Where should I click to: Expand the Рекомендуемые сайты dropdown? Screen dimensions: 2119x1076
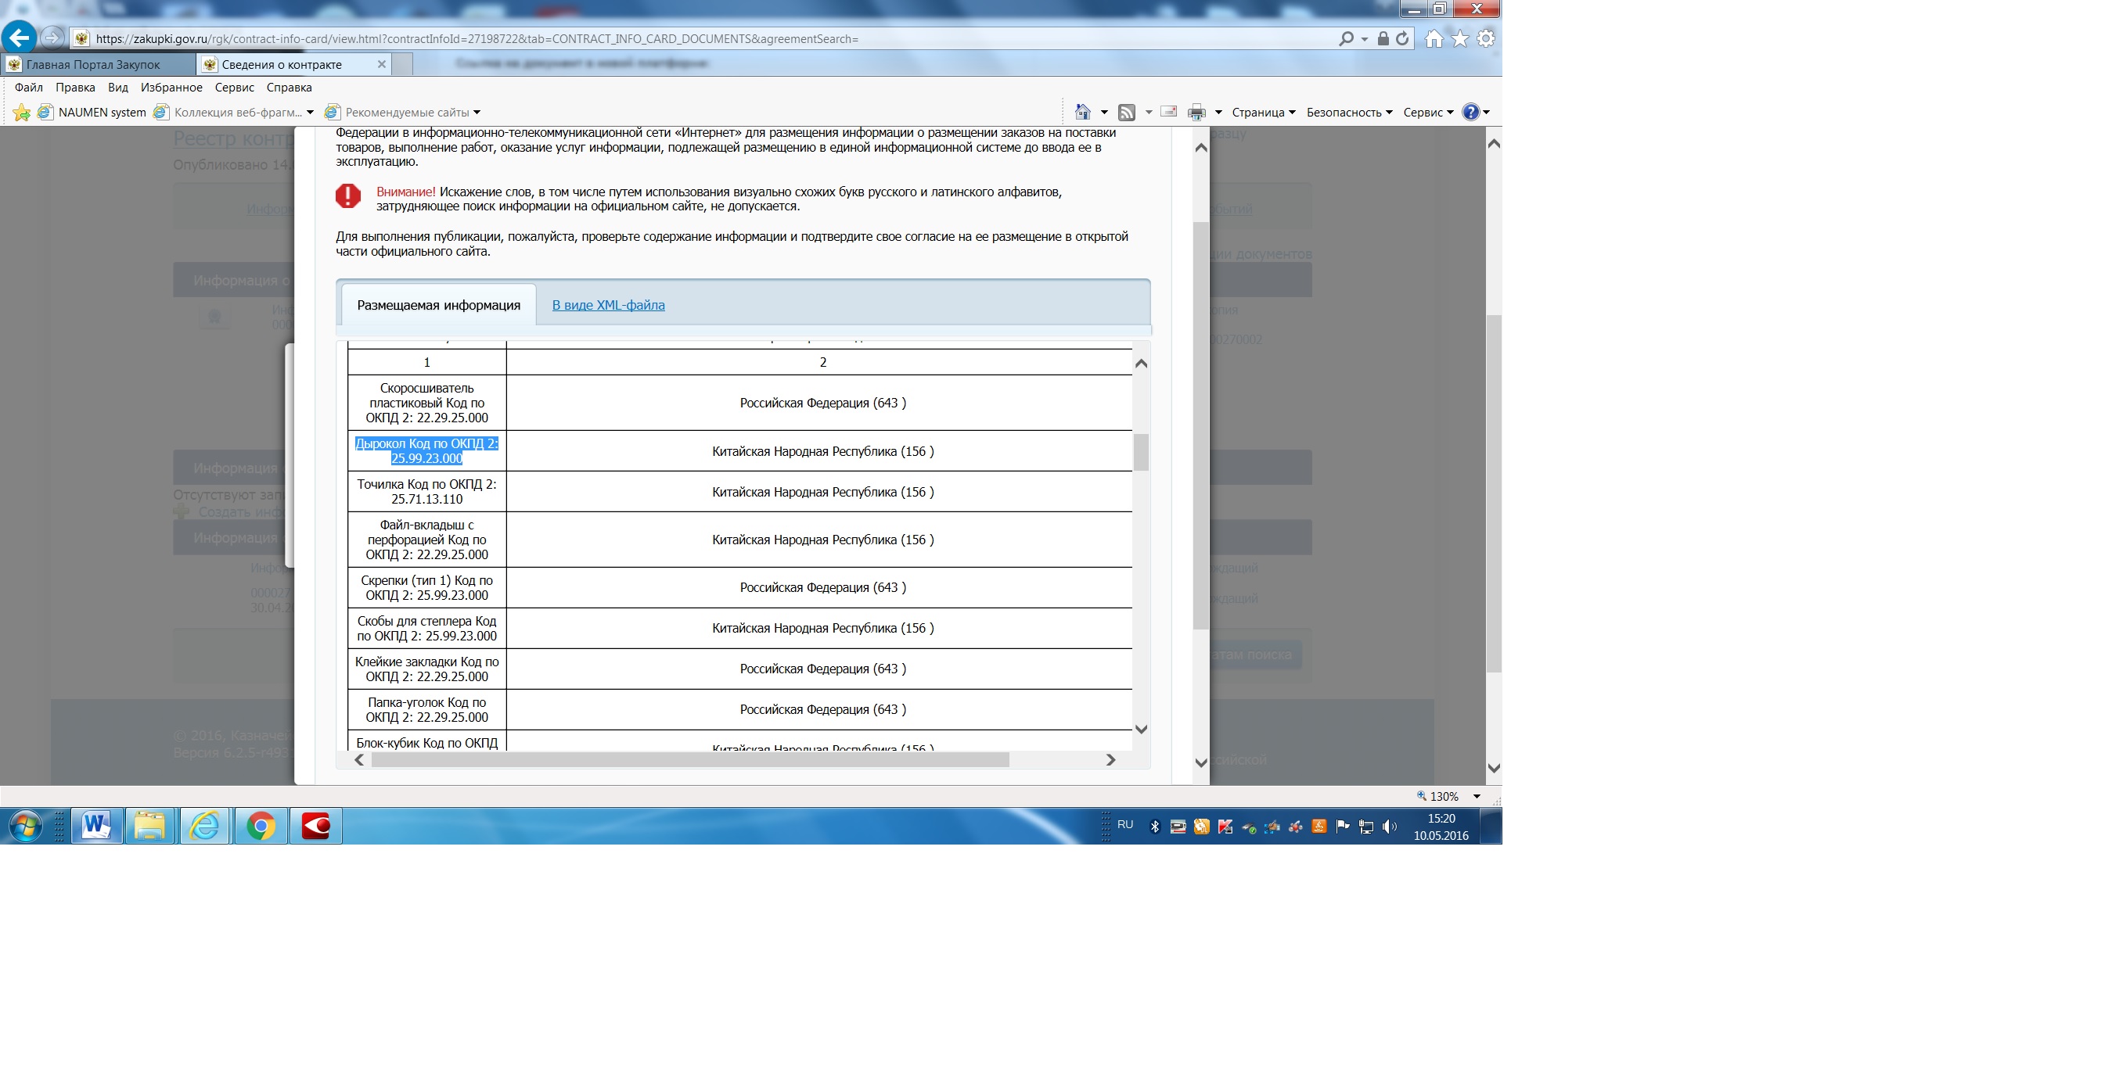477,113
